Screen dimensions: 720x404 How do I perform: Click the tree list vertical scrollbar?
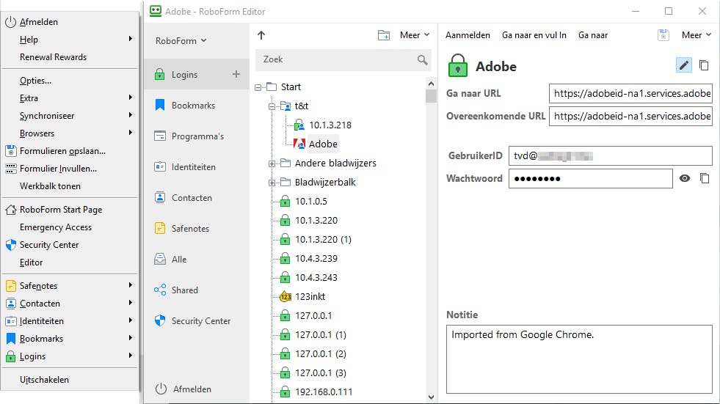431,220
